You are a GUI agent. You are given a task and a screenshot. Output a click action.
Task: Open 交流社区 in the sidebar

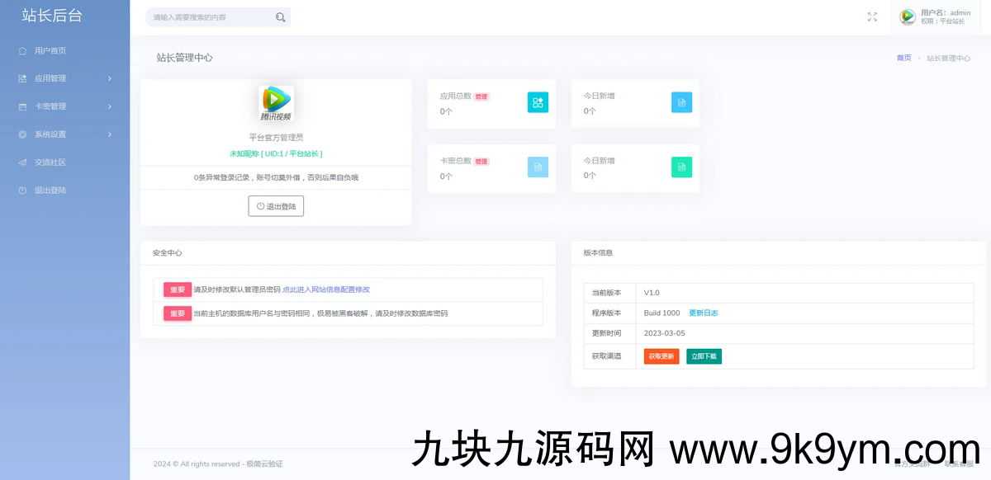pos(50,162)
